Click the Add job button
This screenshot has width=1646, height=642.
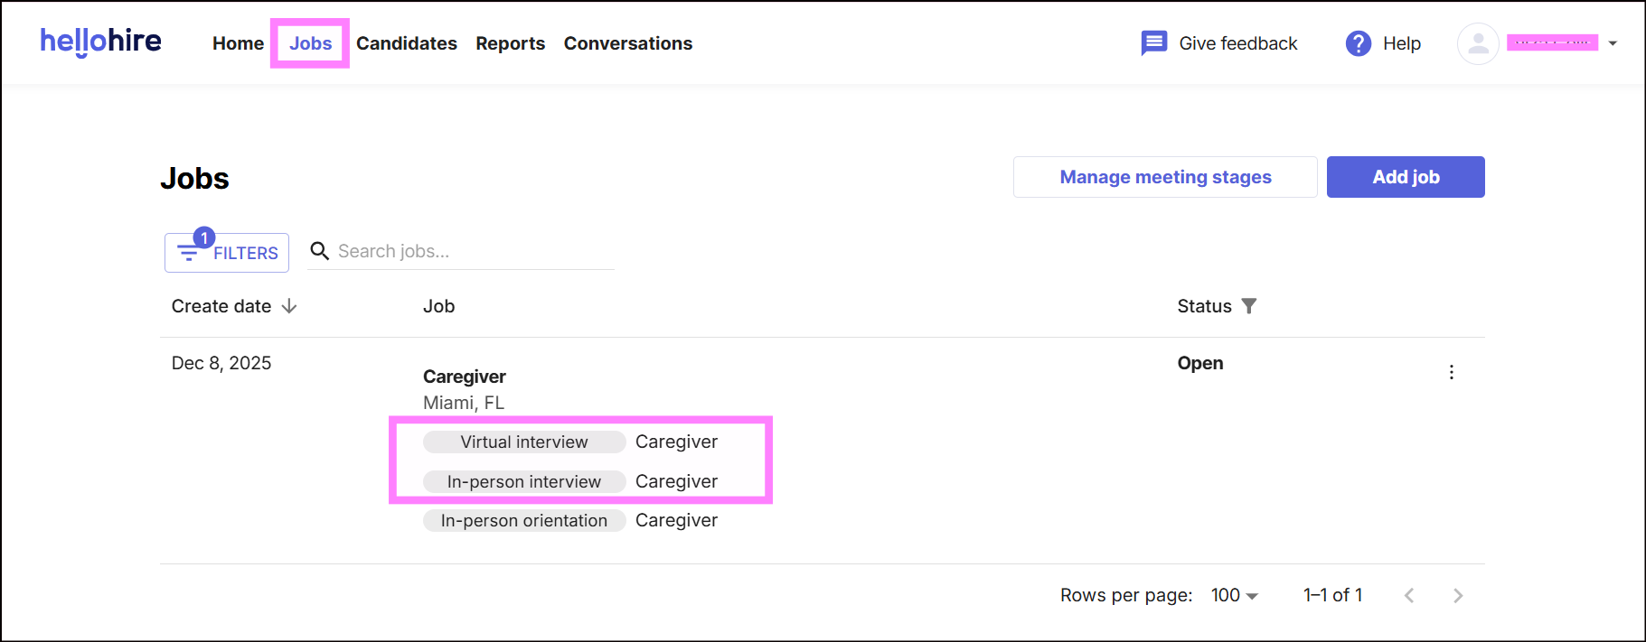click(1406, 177)
